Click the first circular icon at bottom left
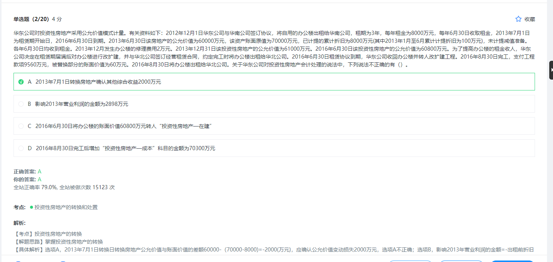The height and width of the screenshot is (262, 553). pyautogui.click(x=17, y=261)
